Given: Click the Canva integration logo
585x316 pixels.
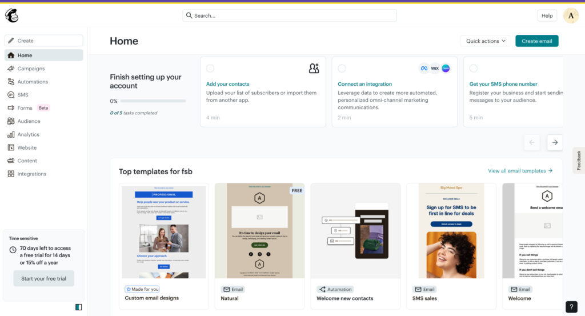Looking at the screenshot, I should 446,68.
